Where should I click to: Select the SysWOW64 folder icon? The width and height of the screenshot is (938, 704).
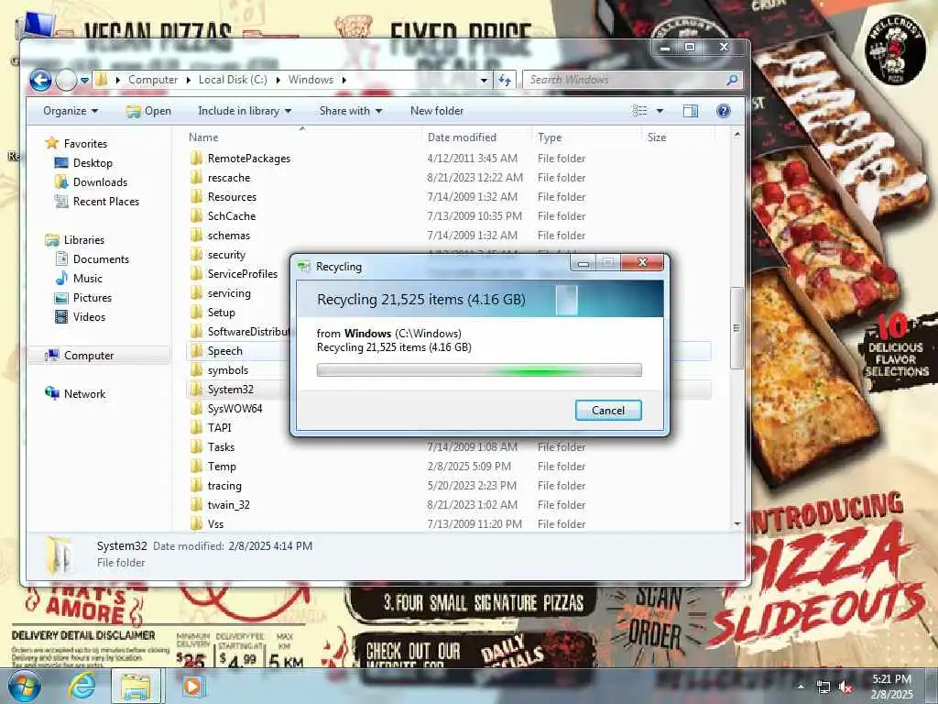(x=196, y=408)
